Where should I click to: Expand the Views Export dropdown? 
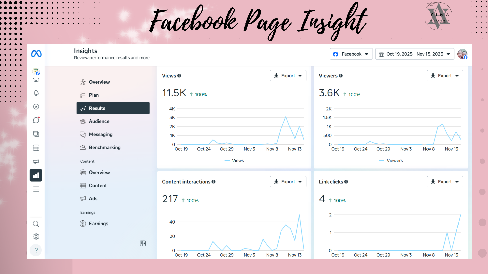click(288, 76)
